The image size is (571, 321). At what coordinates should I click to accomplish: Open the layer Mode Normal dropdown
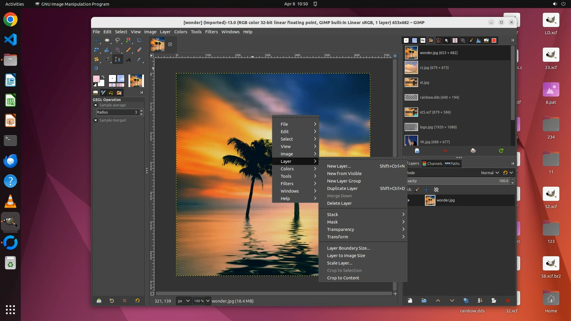490,173
